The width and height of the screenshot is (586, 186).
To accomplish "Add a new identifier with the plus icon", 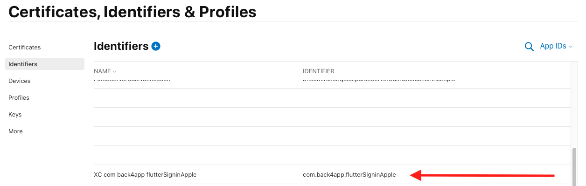I will point(156,46).
